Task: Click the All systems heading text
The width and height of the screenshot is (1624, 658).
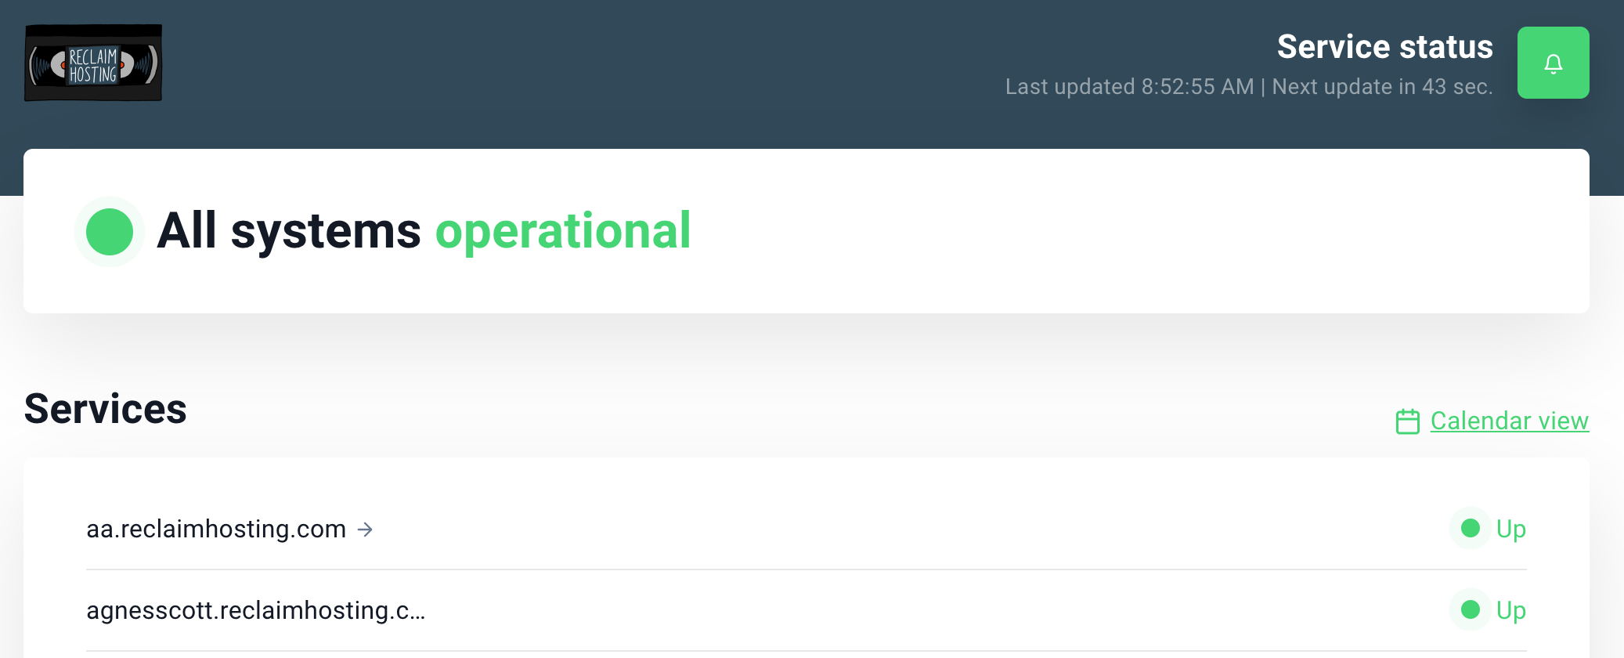Action: 289,231
